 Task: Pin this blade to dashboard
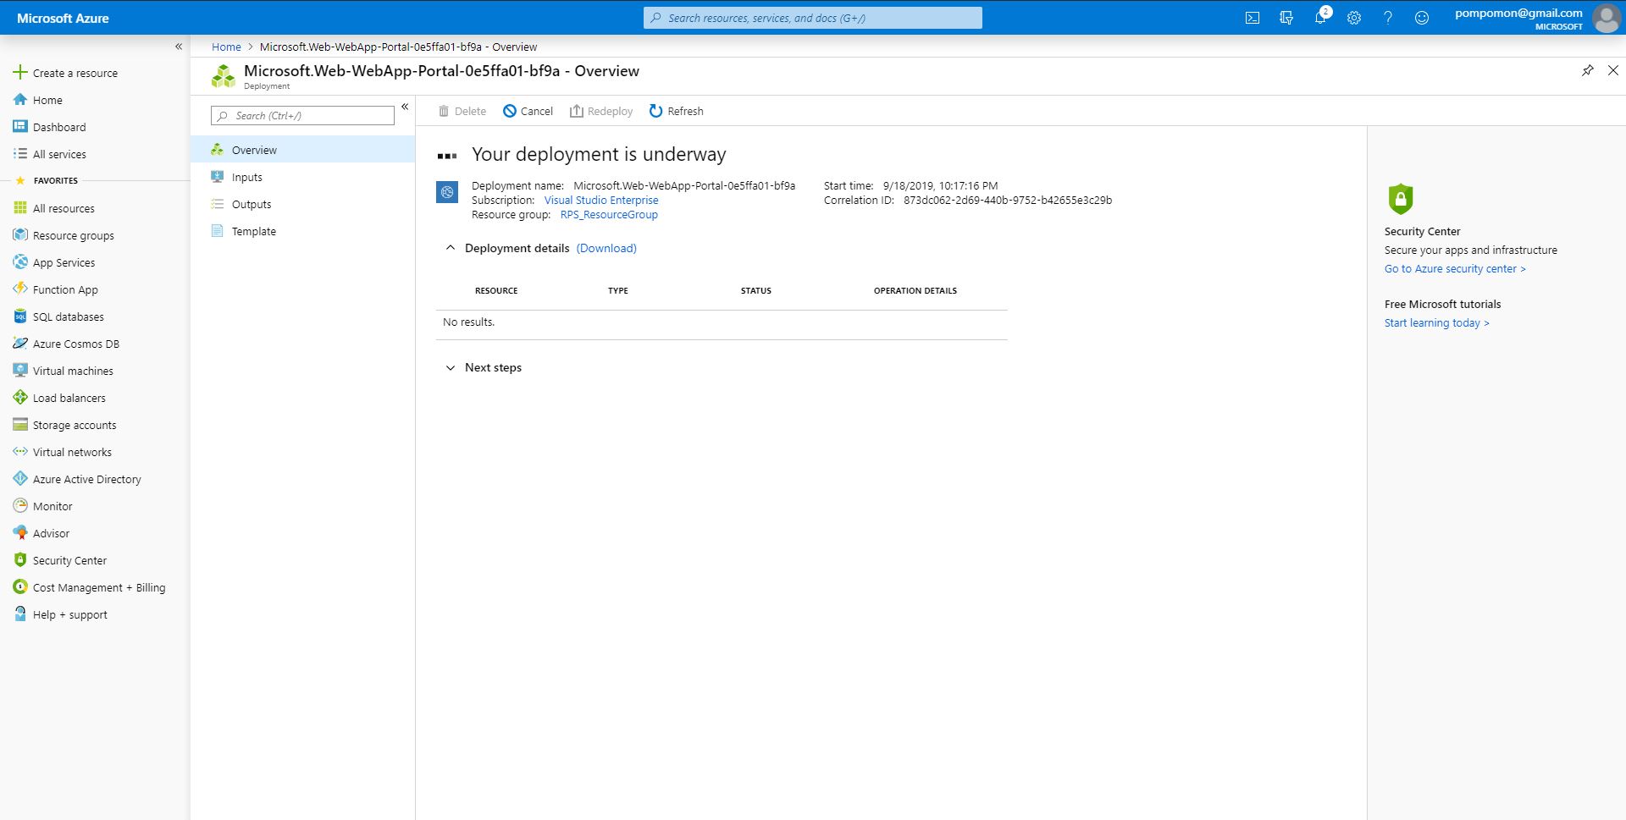pyautogui.click(x=1588, y=71)
